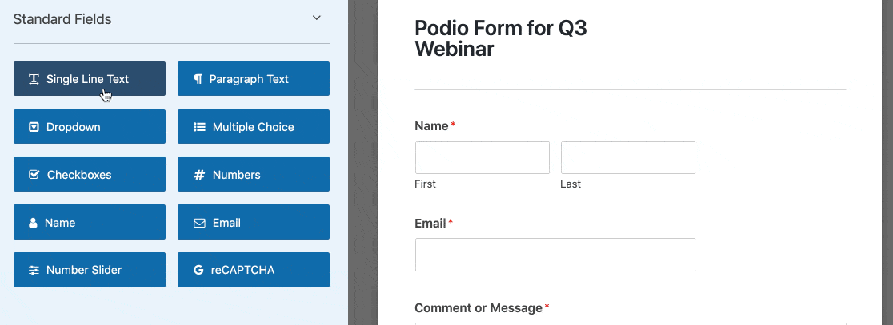Click the Checkboxes check-square icon
Screen dimensions: 893x325
34,175
